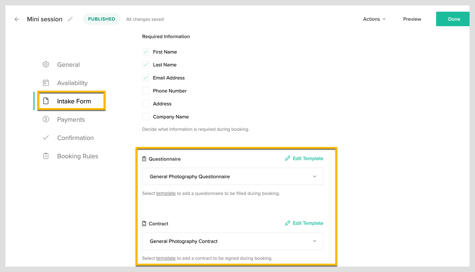Screen dimensions: 475x272
Task: Click the Mini session title text
Action: [x=45, y=19]
